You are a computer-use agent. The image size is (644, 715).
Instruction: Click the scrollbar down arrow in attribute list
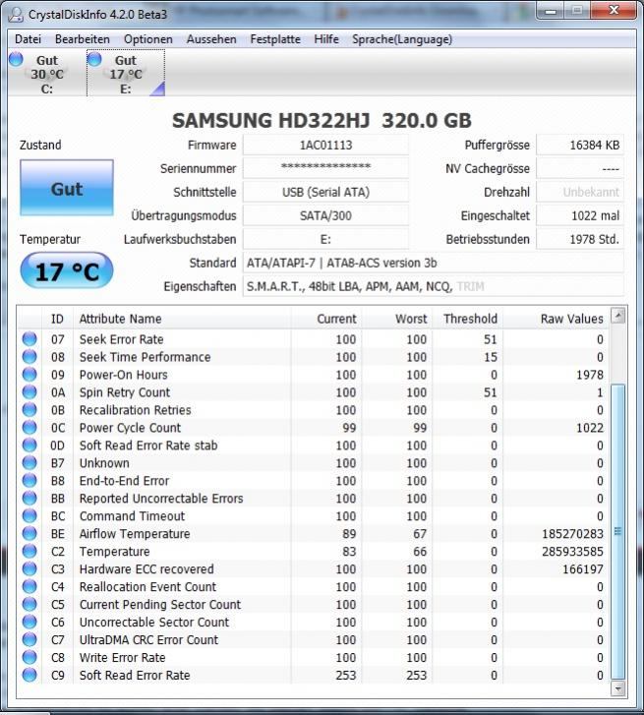pos(618,688)
